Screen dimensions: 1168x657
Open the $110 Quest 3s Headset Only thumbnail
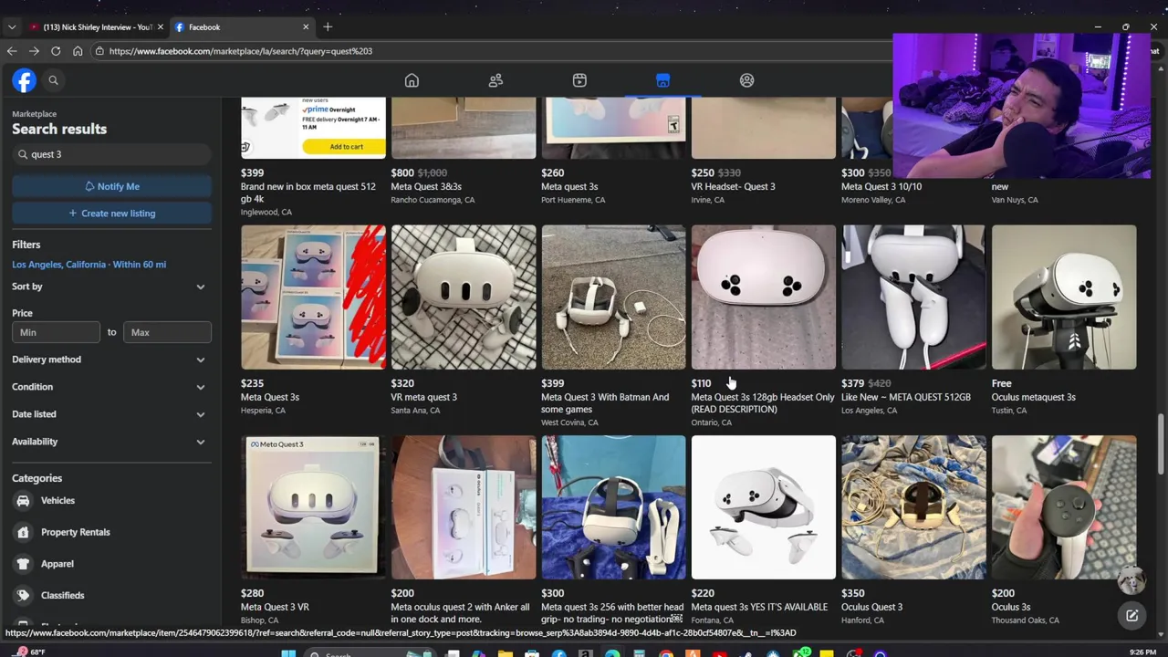pyautogui.click(x=764, y=297)
